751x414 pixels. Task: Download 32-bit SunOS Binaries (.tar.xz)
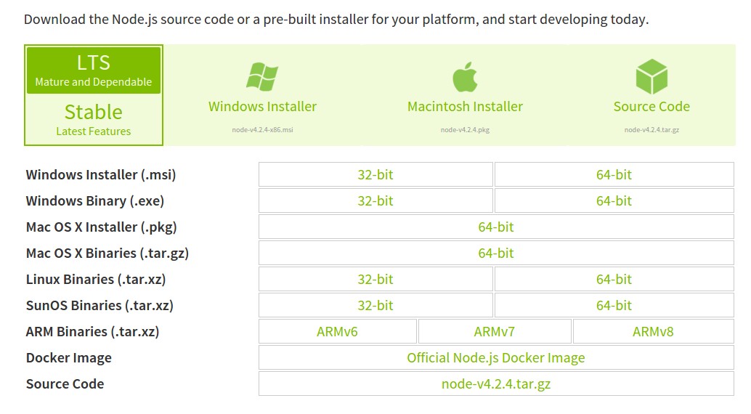point(375,305)
